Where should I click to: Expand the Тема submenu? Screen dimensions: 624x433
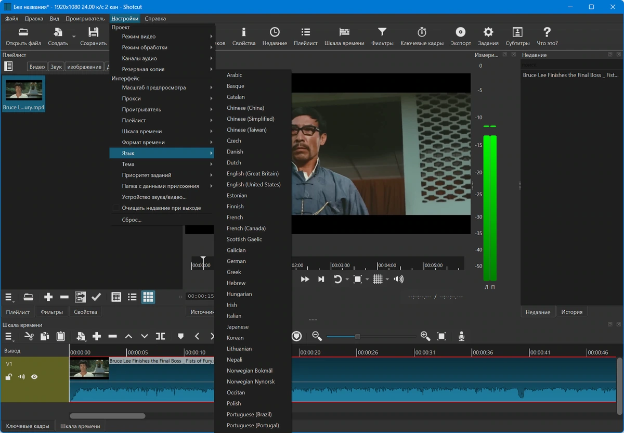coord(162,164)
